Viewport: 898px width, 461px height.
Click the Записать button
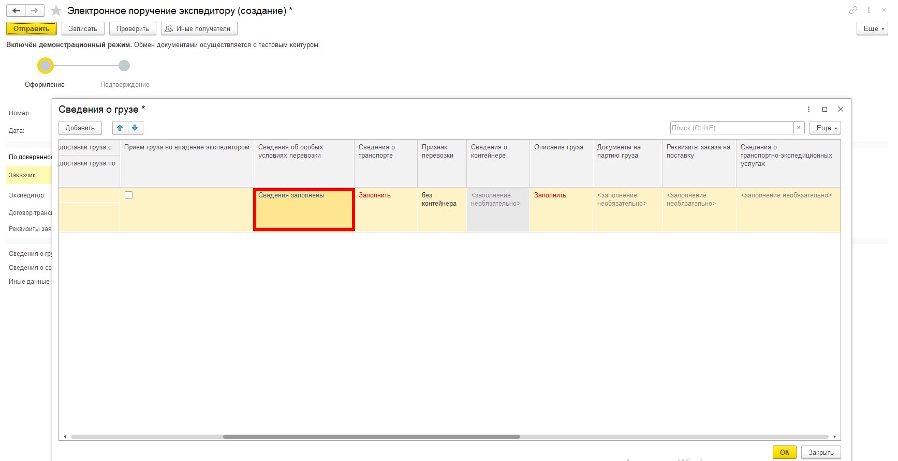coord(83,28)
